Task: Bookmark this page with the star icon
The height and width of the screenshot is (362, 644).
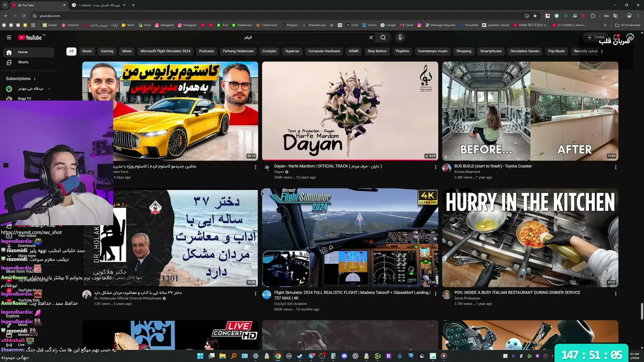Action: (535, 16)
